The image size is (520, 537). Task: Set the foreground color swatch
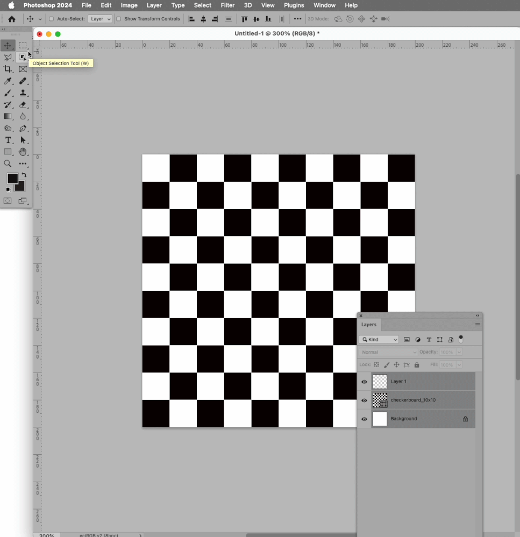pos(12,178)
